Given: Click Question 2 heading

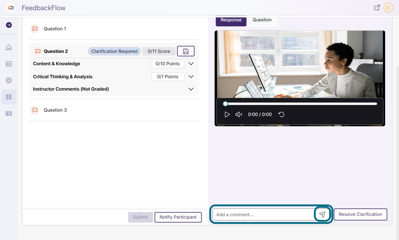Looking at the screenshot, I should point(56,51).
